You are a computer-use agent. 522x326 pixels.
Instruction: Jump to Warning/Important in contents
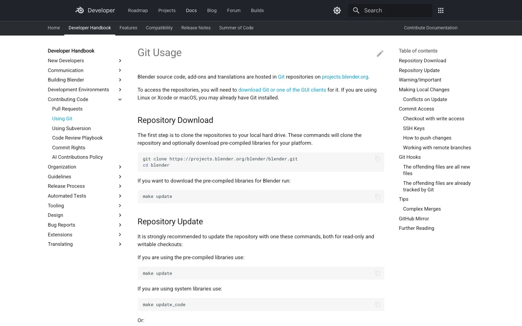[420, 80]
